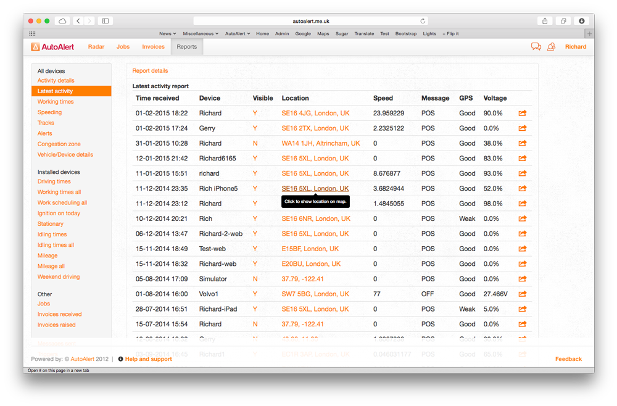Toggle the Safari sidebar button

pos(106,21)
